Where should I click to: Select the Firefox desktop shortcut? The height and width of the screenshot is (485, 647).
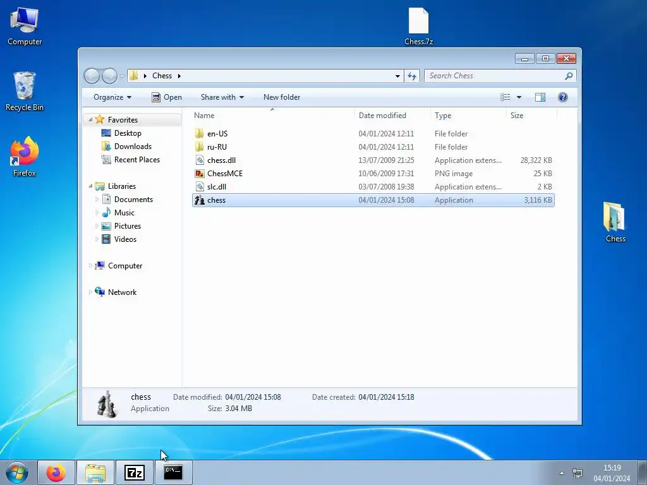coord(25,157)
